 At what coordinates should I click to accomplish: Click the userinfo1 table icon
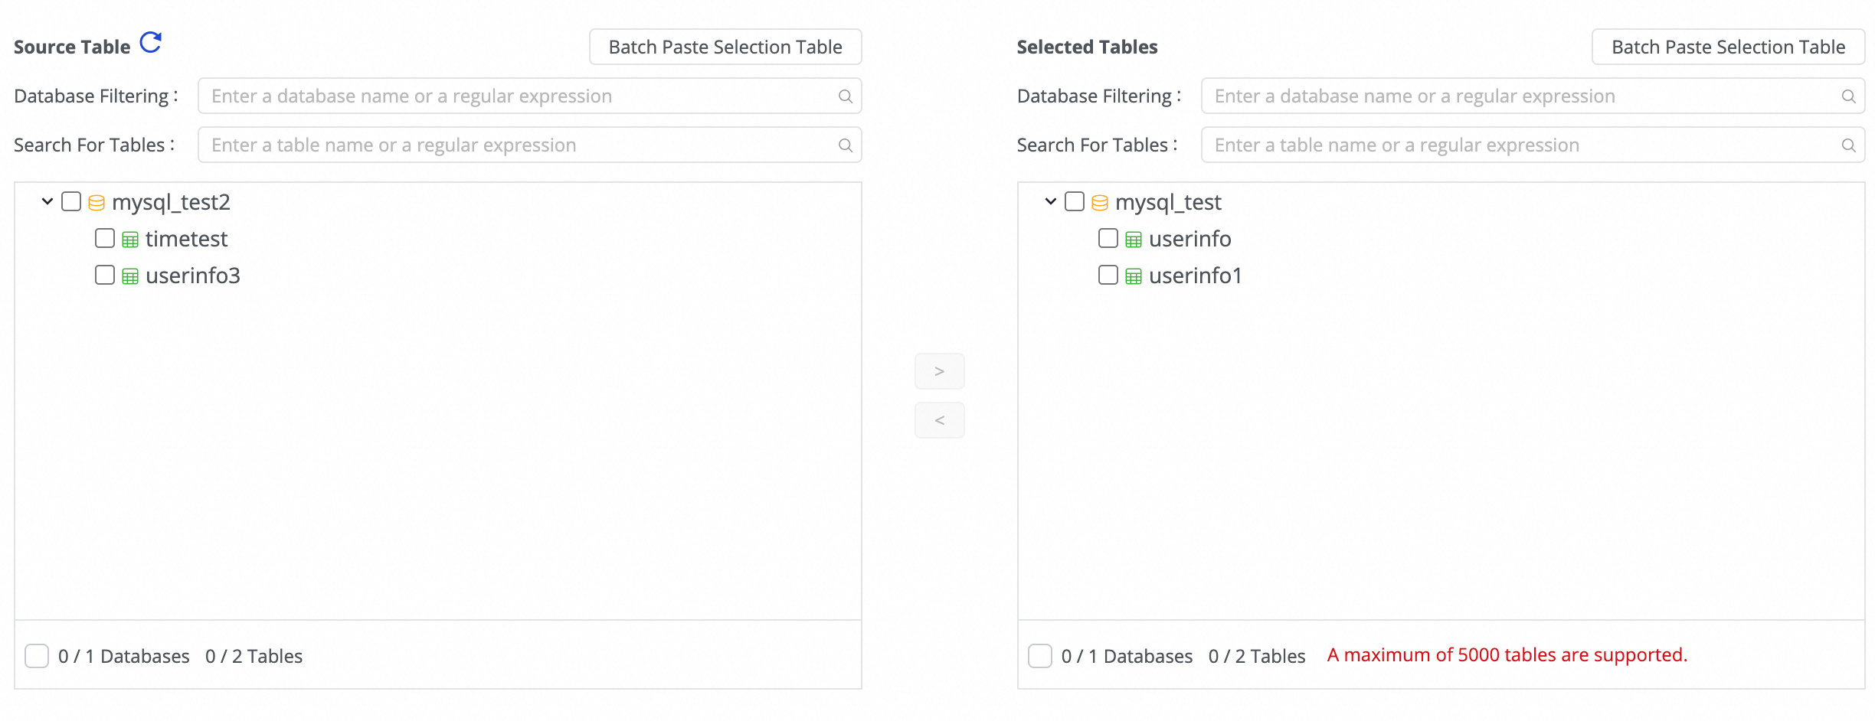(x=1134, y=276)
